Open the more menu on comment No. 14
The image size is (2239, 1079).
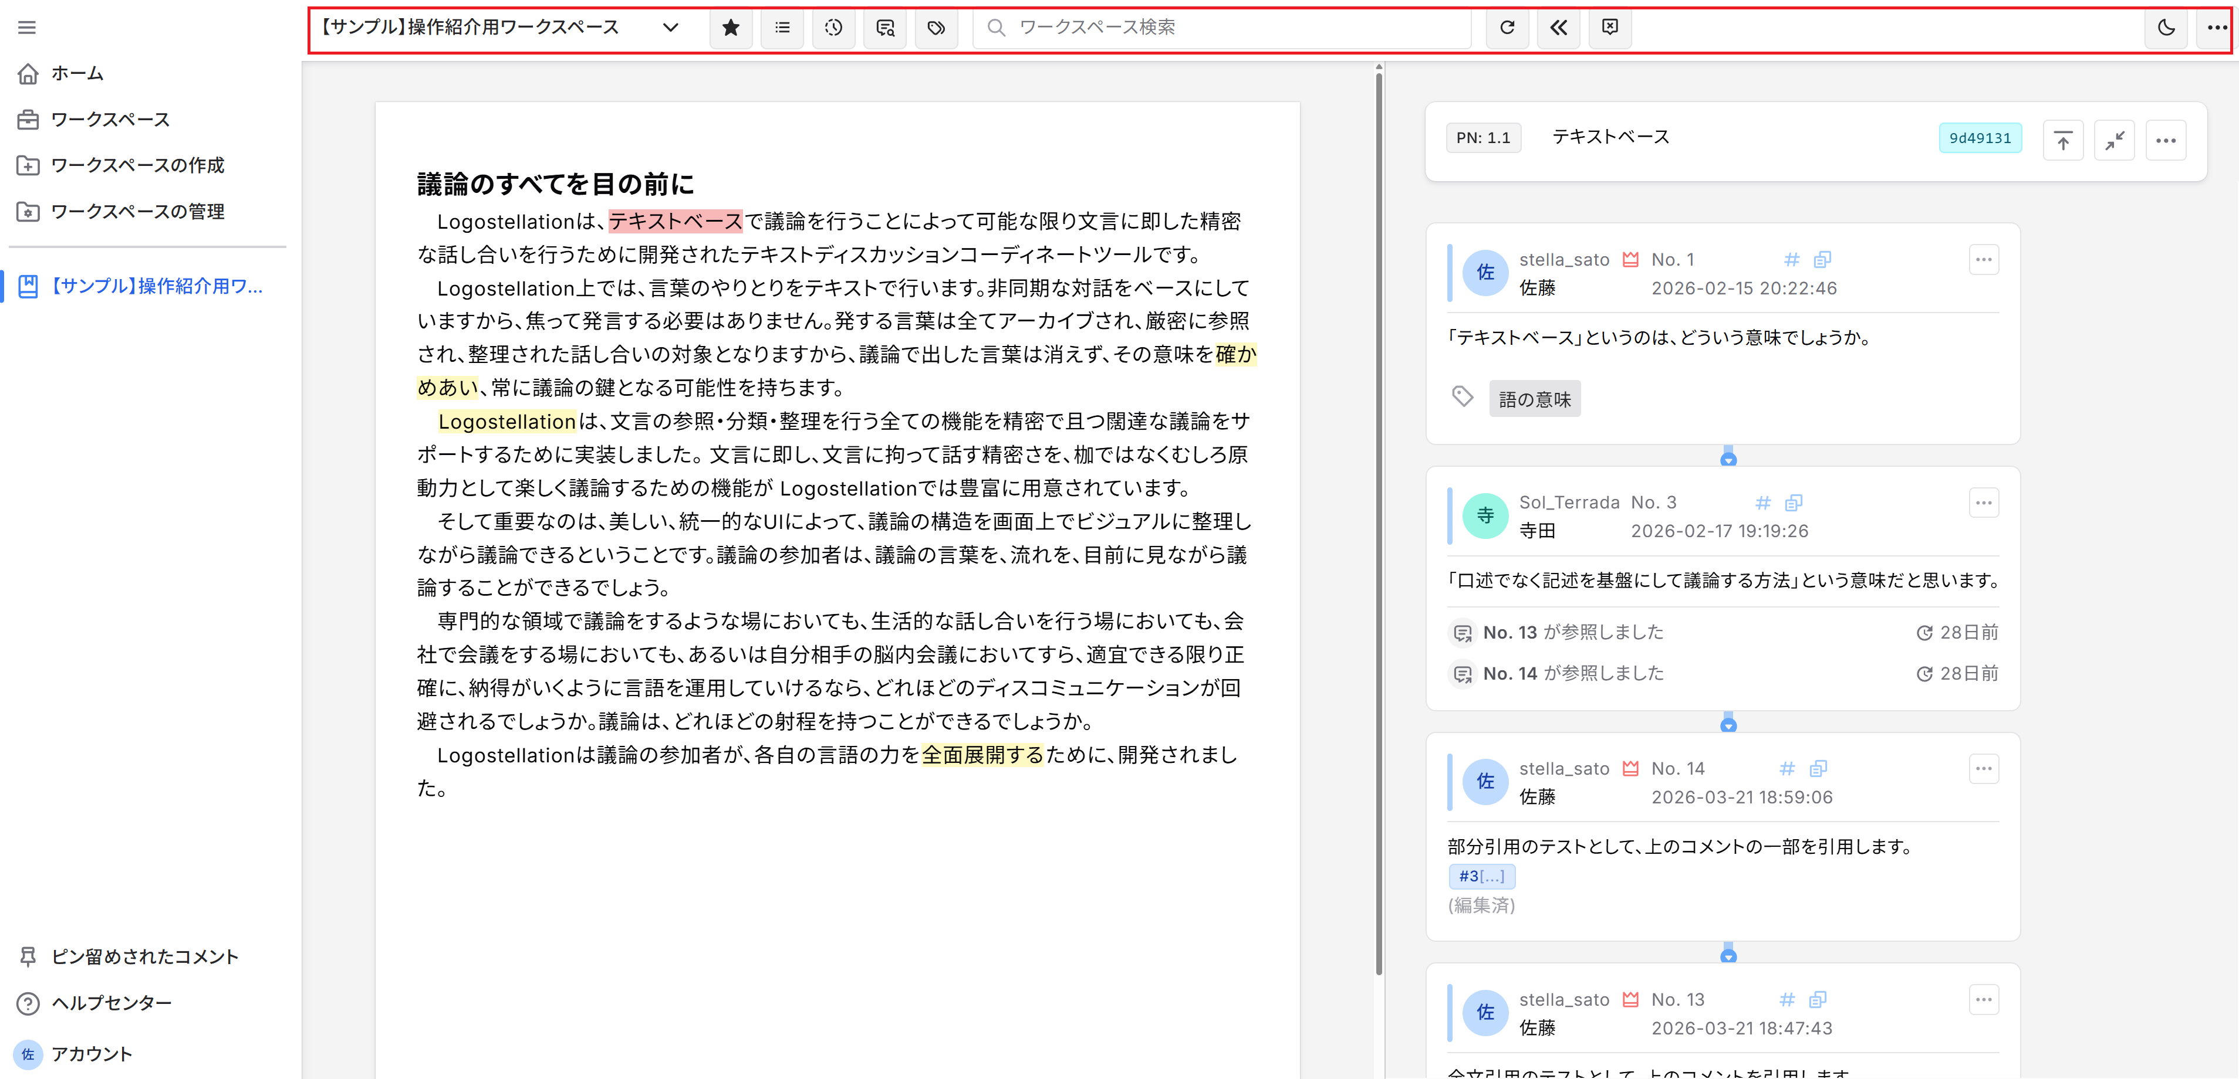[1983, 768]
